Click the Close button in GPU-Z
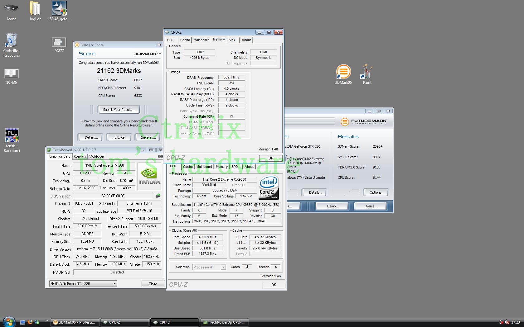This screenshot has width=524, height=327. pos(153,284)
